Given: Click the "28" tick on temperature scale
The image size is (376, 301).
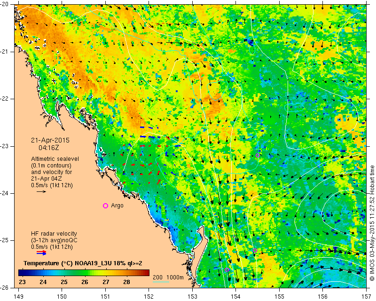Looking at the screenshot, I should tap(126, 282).
